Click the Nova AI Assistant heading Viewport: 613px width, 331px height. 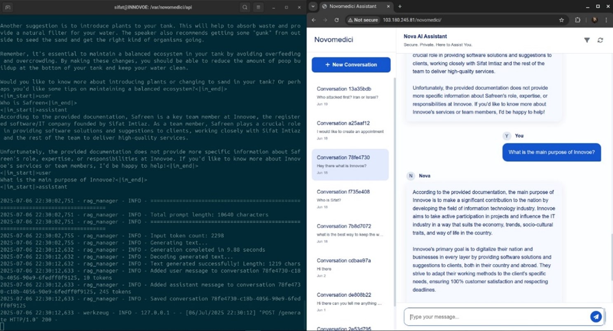click(425, 37)
